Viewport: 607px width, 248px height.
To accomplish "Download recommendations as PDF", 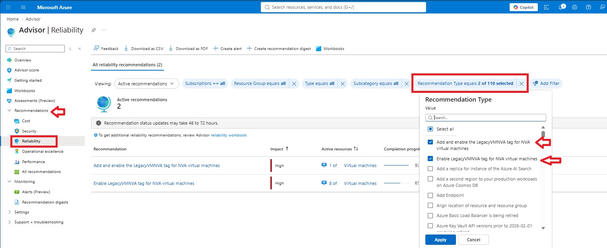I will click(188, 48).
